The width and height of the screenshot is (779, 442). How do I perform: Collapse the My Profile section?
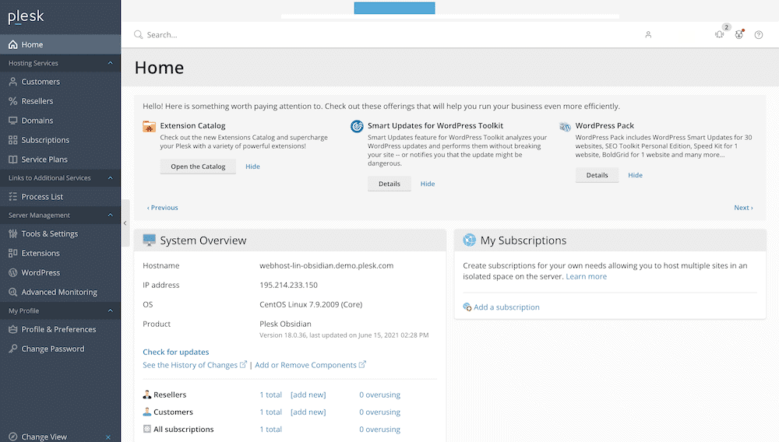pos(111,310)
